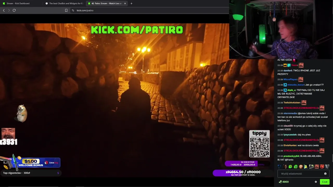Click moderator badge beside mieszko_kocur

[285, 85]
